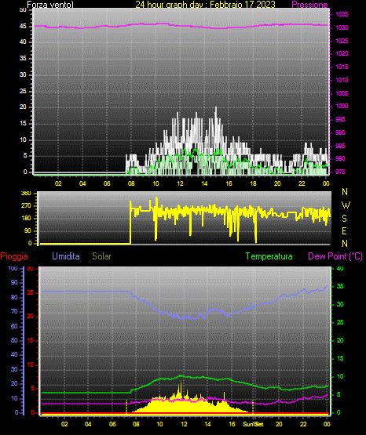
Task: Click the '22' hour label under bottom graph
Action: coord(303,424)
